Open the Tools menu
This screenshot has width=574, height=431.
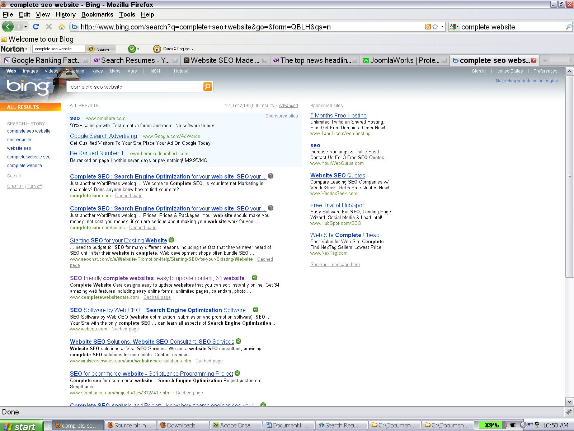tap(127, 14)
